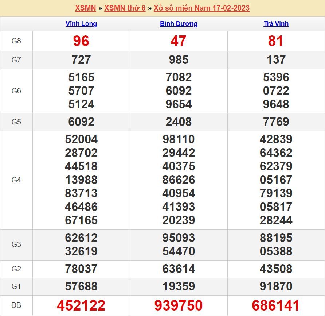Click G4 number 13988
The width and height of the screenshot is (325, 316).
[x=81, y=180]
